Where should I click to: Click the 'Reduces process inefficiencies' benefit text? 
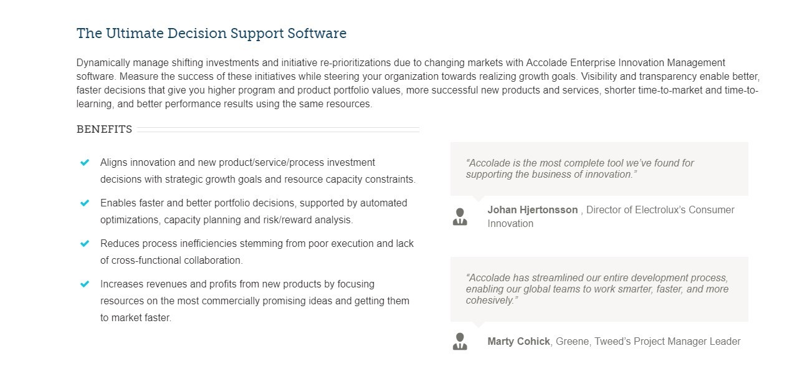pos(257,252)
